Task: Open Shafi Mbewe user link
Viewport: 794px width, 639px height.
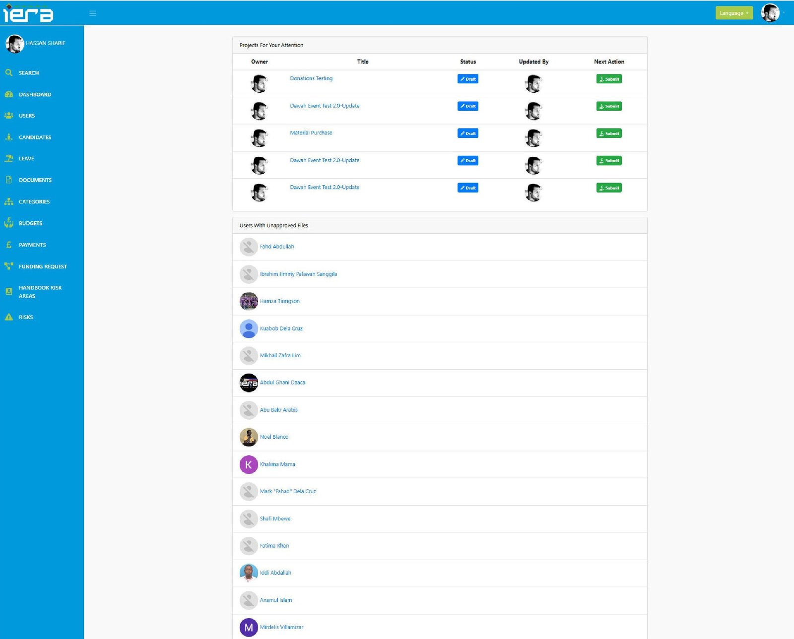Action: (275, 518)
